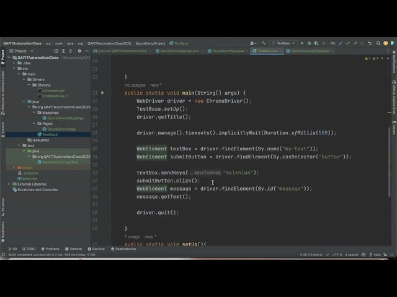397x297 pixels.
Task: Click the run gutter arrow next to main method
Action: click(102, 93)
